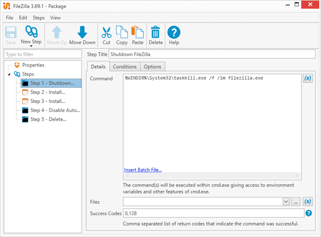Click the Delete trash can icon
This screenshot has height=237, width=321.
click(x=156, y=32)
